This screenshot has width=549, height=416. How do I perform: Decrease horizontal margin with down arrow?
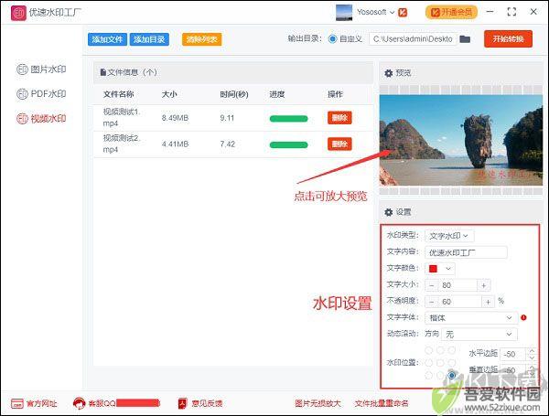532,357
